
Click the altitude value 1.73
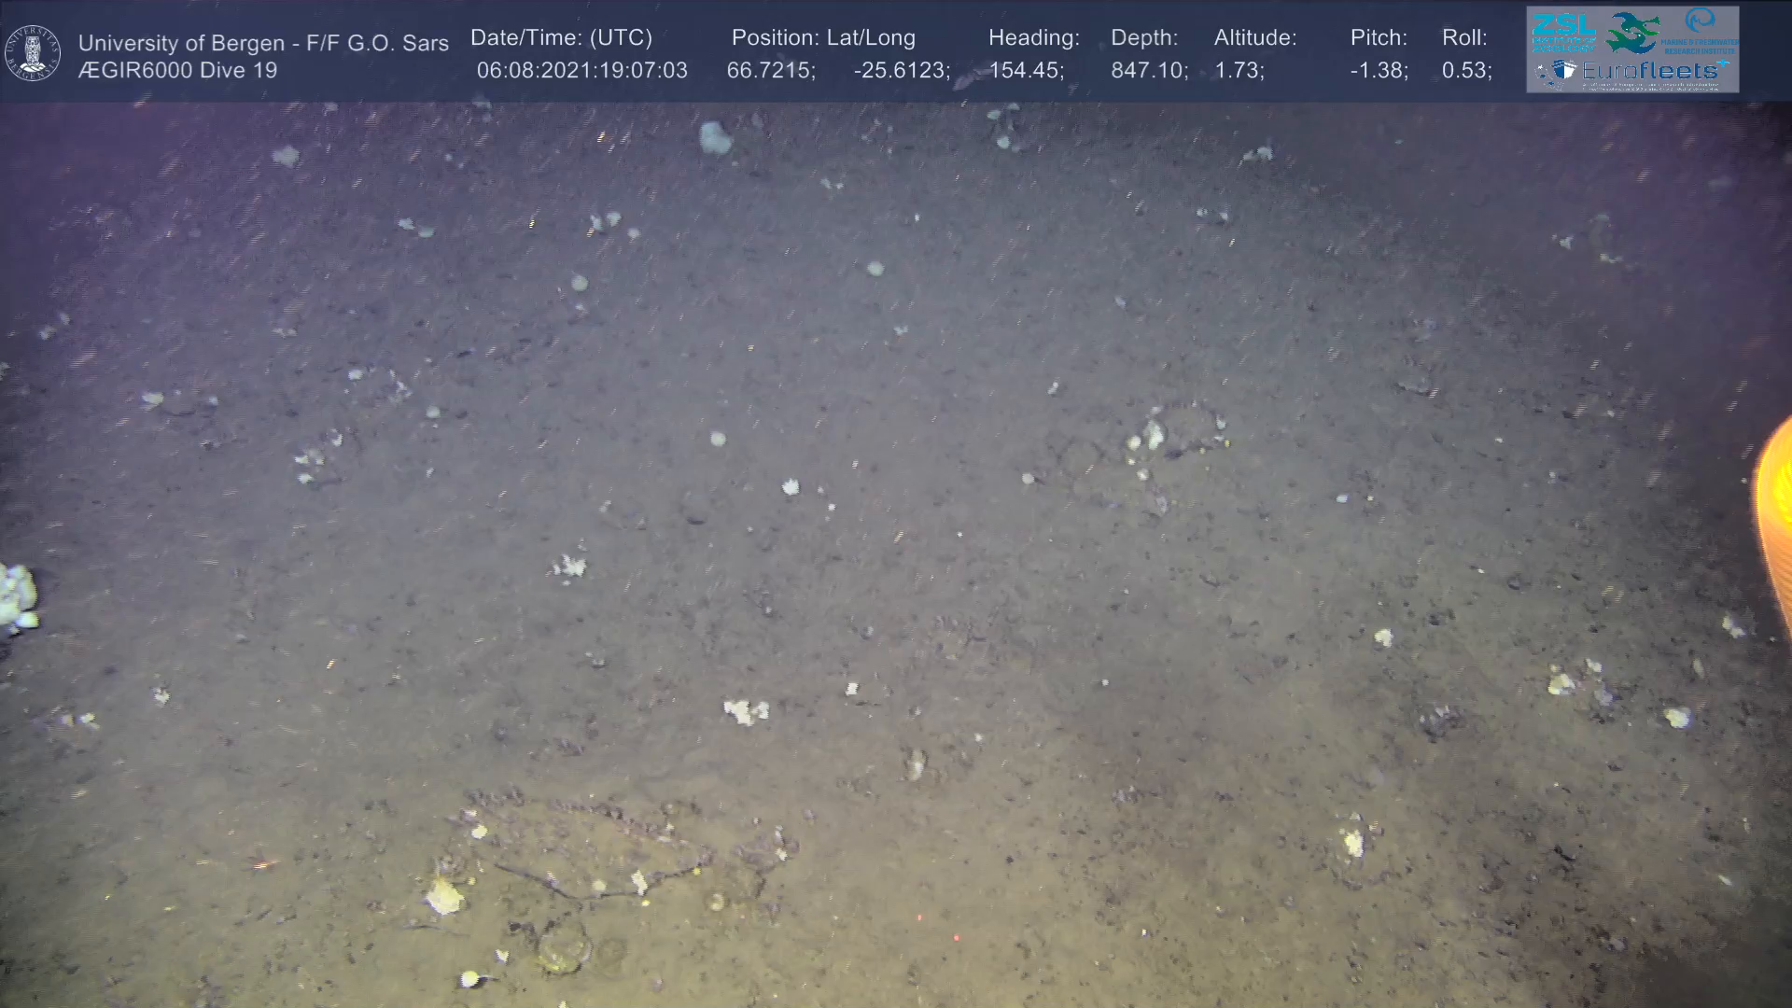coord(1239,71)
